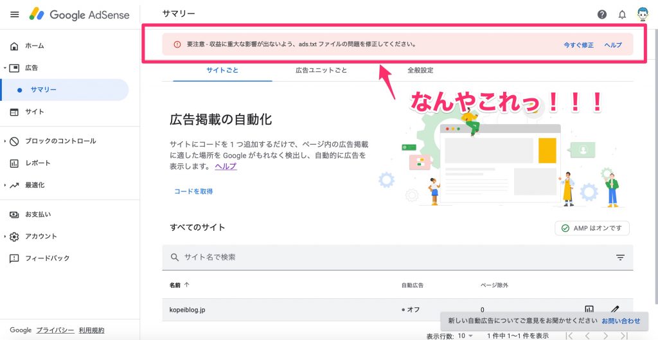Sort the table by 名前 column
The image size is (658, 340).
pos(179,285)
